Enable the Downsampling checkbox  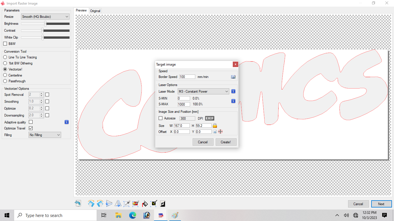47,115
